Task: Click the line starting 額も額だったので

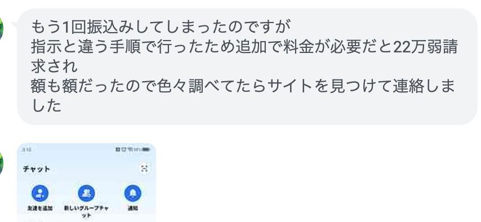Action: [243, 87]
